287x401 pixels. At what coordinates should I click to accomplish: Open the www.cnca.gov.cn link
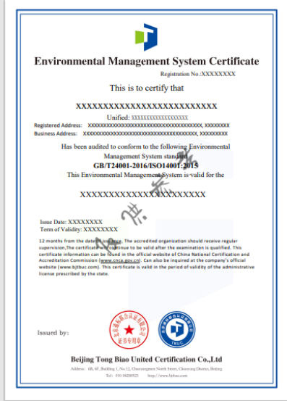click(120, 260)
